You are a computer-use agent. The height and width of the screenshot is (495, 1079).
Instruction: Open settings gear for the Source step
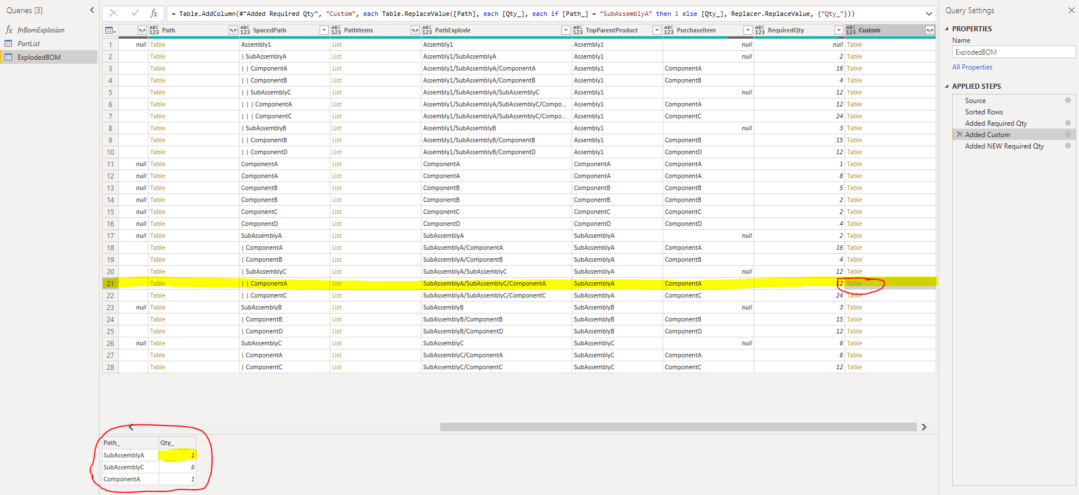point(1068,100)
